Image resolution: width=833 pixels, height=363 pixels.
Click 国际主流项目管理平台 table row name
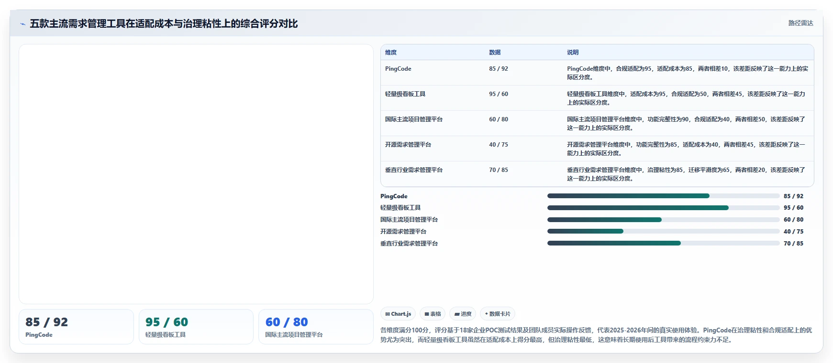click(x=414, y=119)
